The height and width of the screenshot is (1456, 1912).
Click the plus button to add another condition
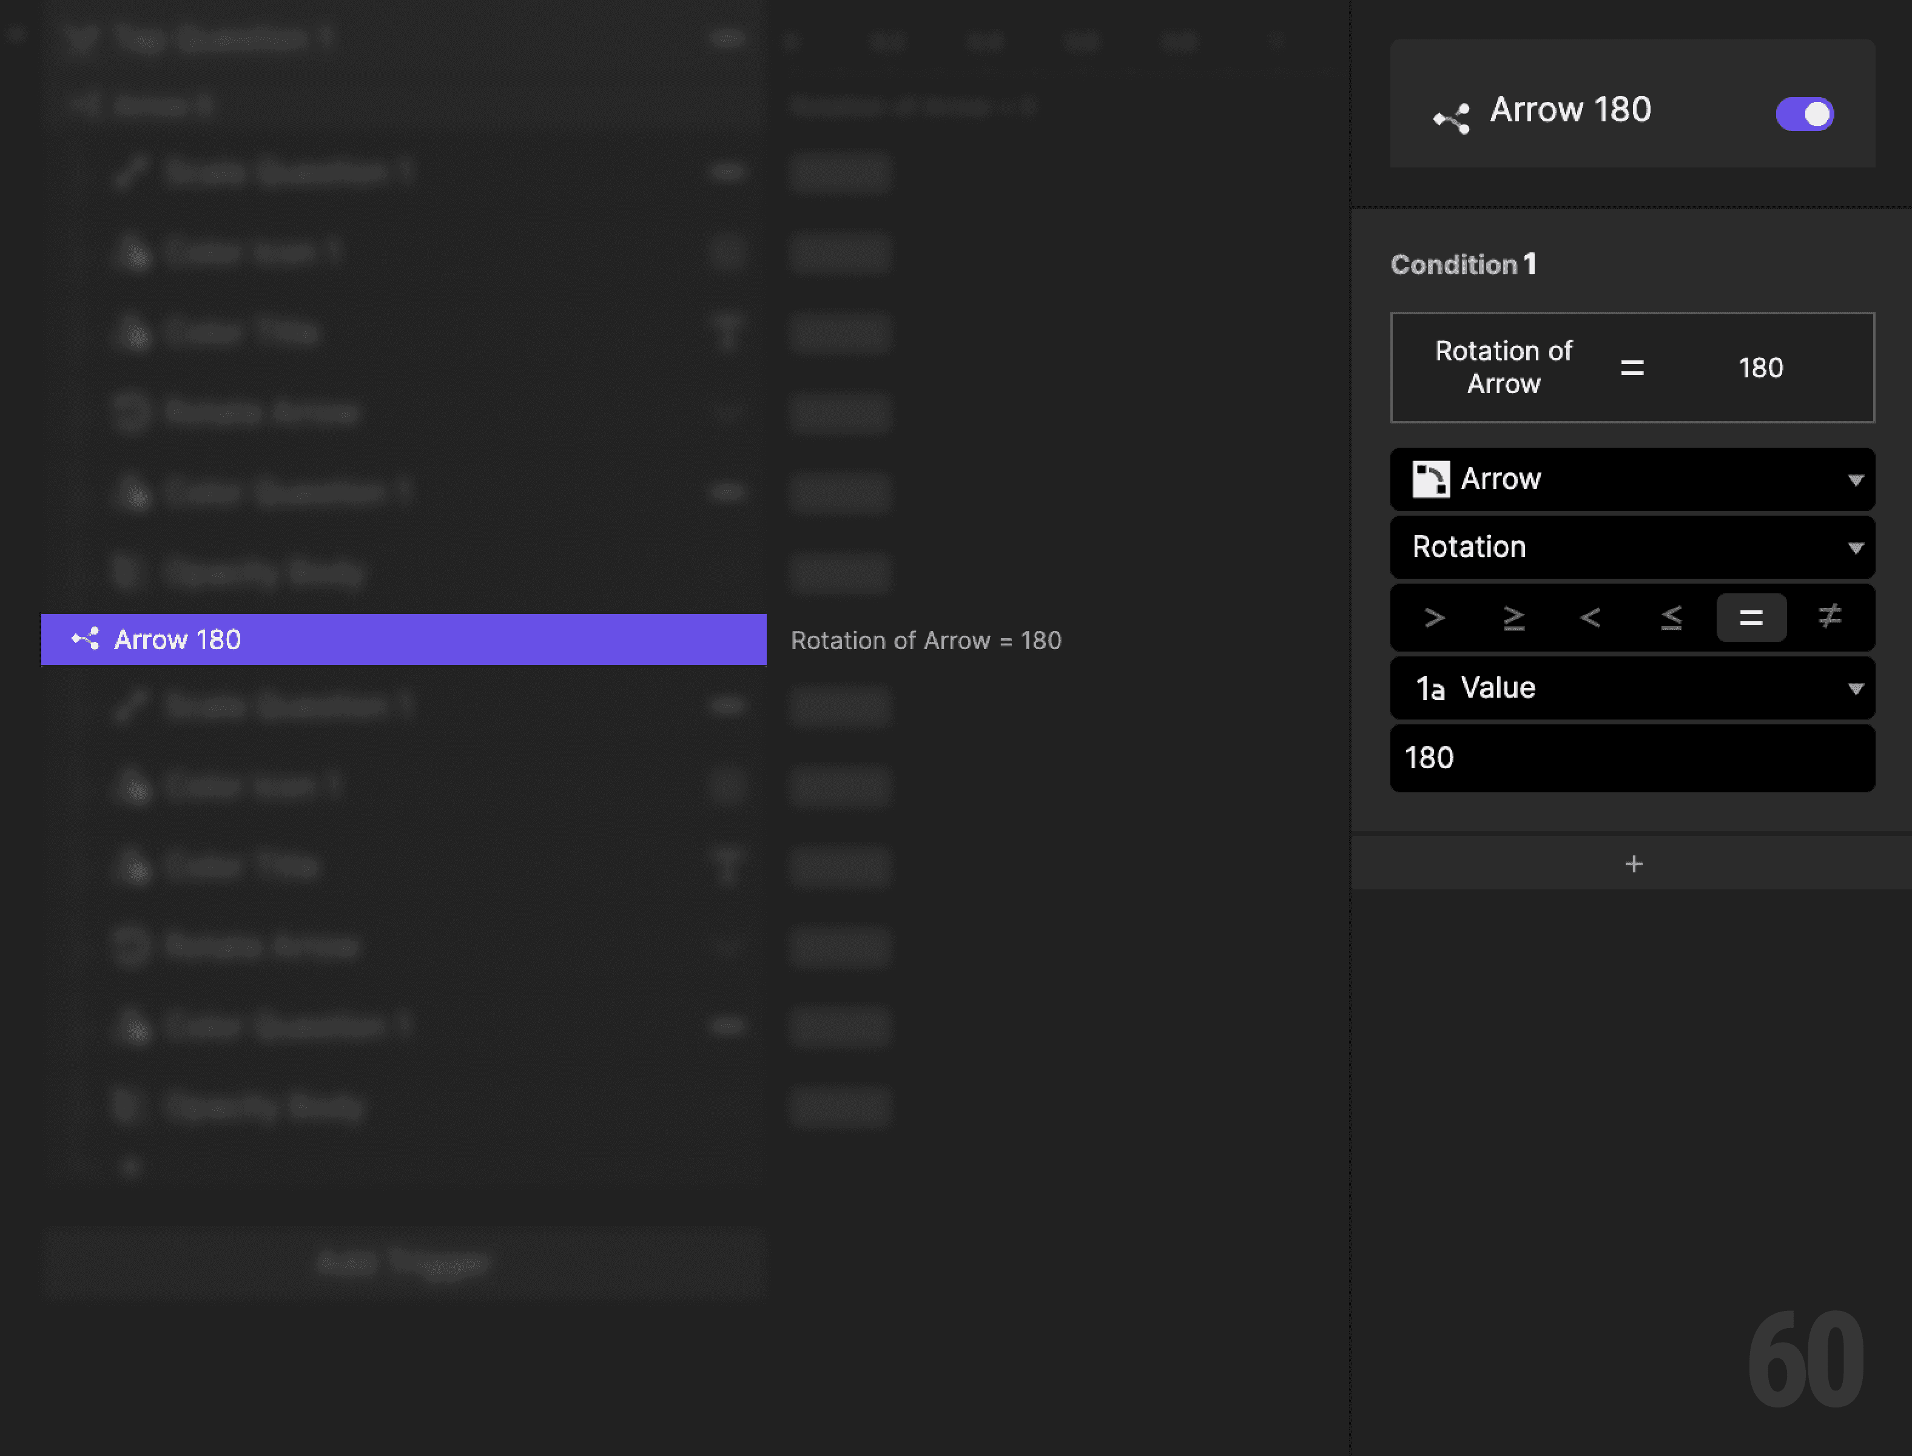click(1633, 863)
